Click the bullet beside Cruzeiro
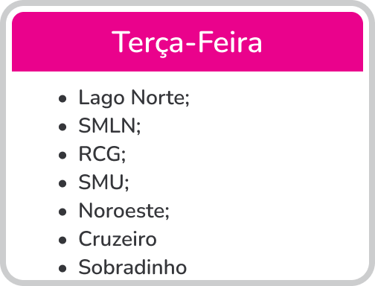The width and height of the screenshot is (375, 286). tap(62, 241)
